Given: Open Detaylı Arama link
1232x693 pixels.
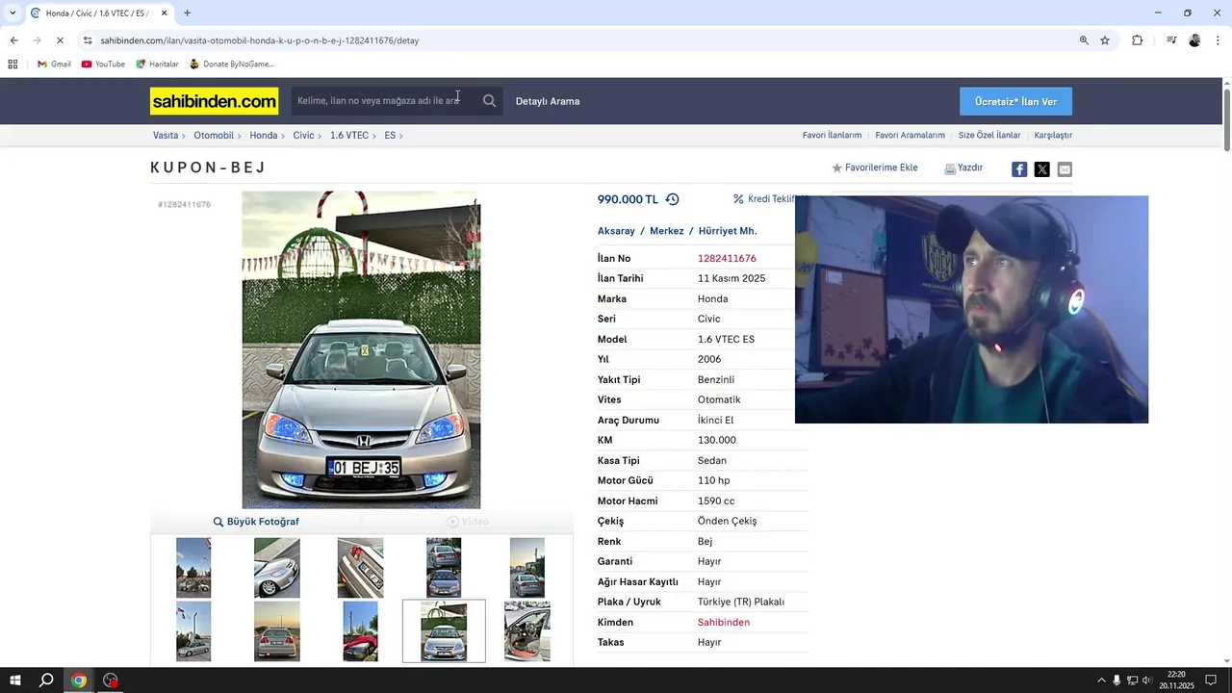Looking at the screenshot, I should (548, 101).
